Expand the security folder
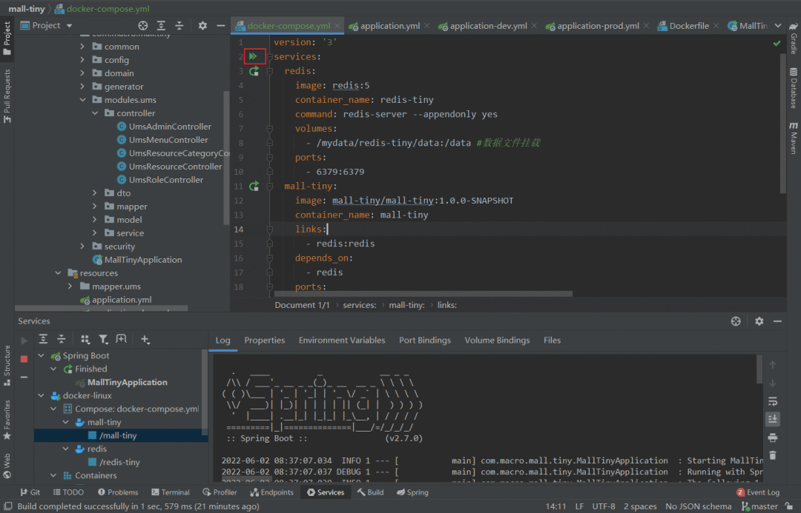Screen dimensions: 801x513 (x=83, y=247)
